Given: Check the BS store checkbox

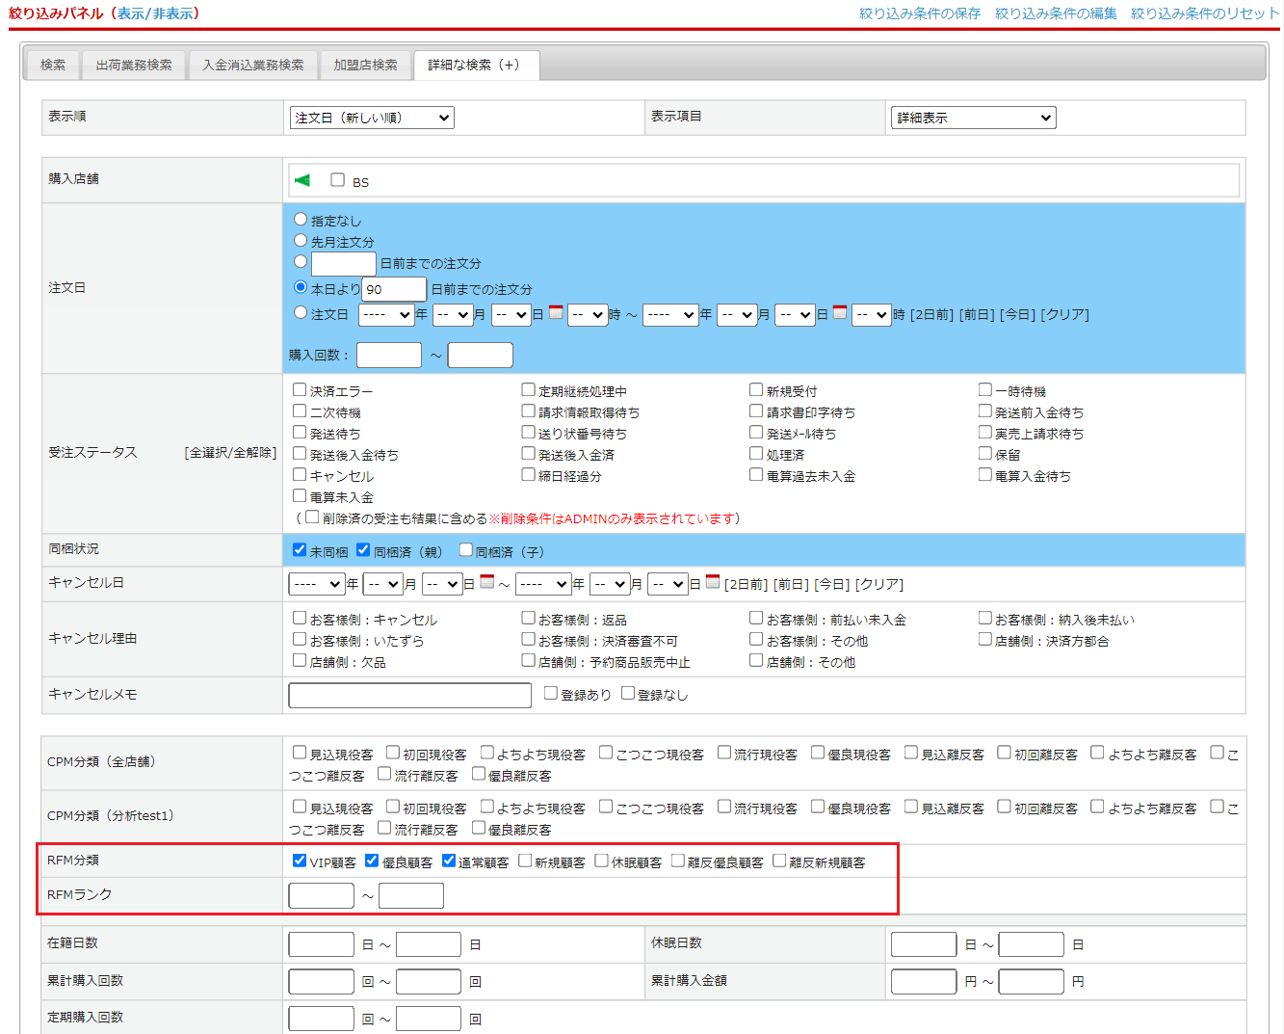Looking at the screenshot, I should [x=337, y=180].
